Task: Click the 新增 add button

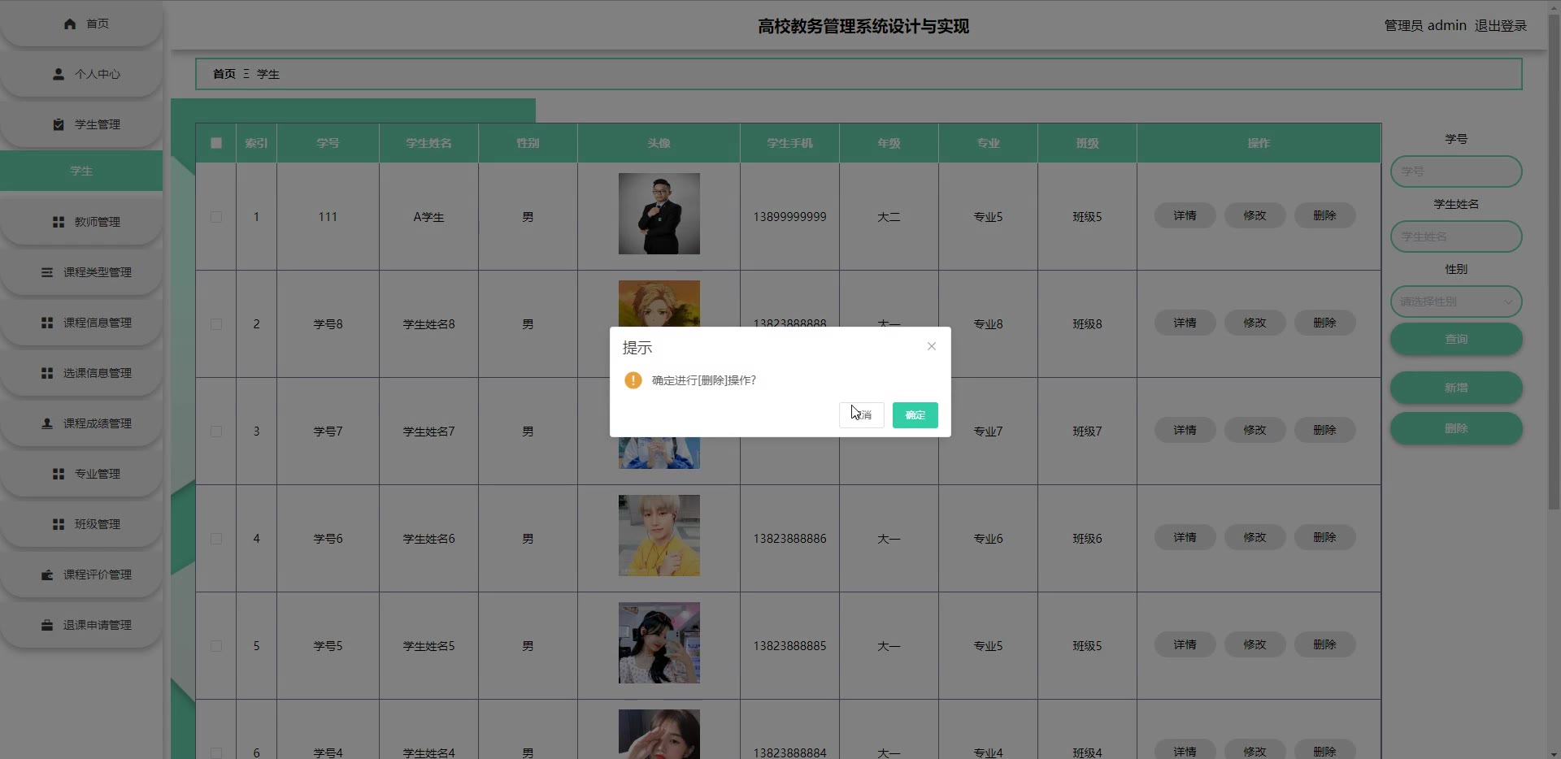Action: point(1456,388)
